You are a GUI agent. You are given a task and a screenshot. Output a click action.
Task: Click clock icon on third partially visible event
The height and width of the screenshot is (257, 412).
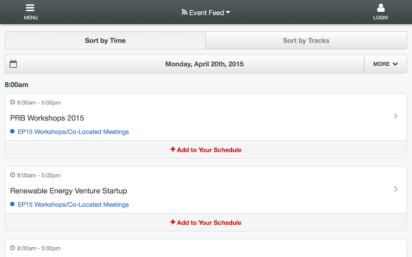pyautogui.click(x=12, y=248)
